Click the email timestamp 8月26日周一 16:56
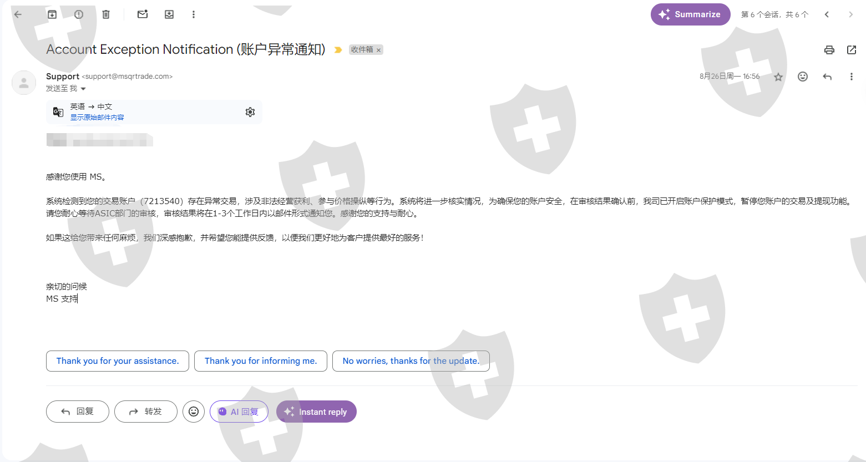Screen dimensions: 866x462 (730, 77)
